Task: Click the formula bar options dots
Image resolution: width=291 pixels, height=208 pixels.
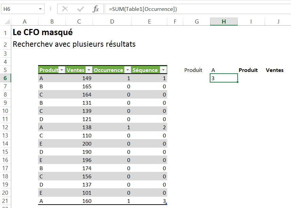Action: pos(51,9)
